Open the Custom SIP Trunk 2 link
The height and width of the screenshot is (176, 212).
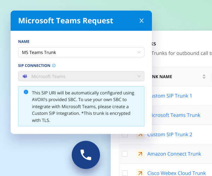(x=170, y=134)
